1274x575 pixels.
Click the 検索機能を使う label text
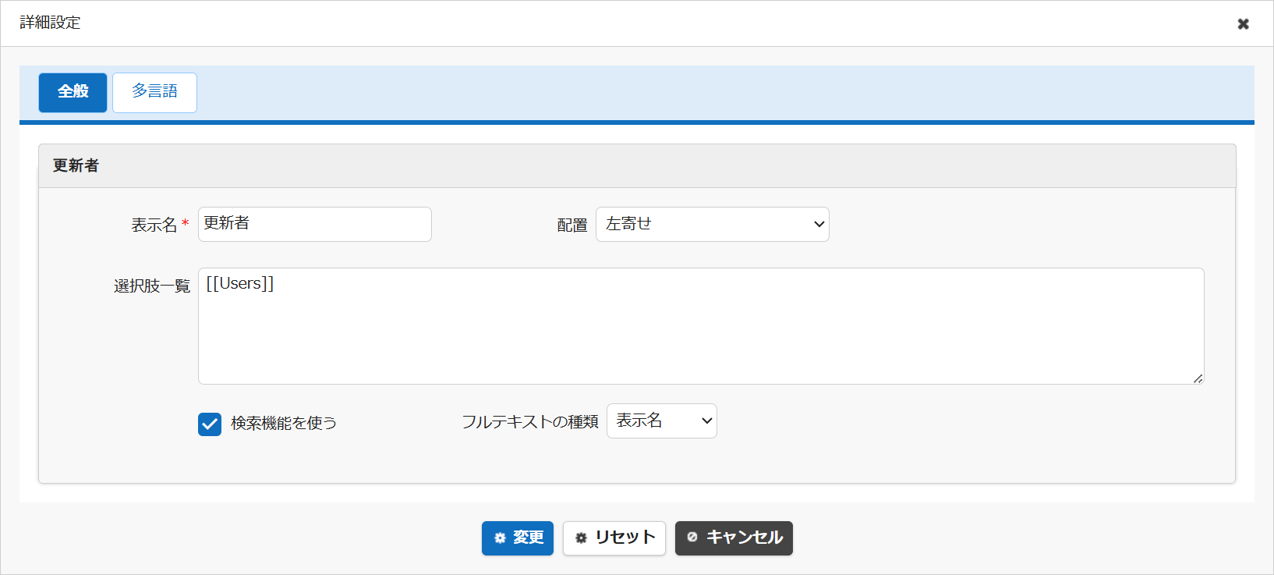[x=284, y=423]
